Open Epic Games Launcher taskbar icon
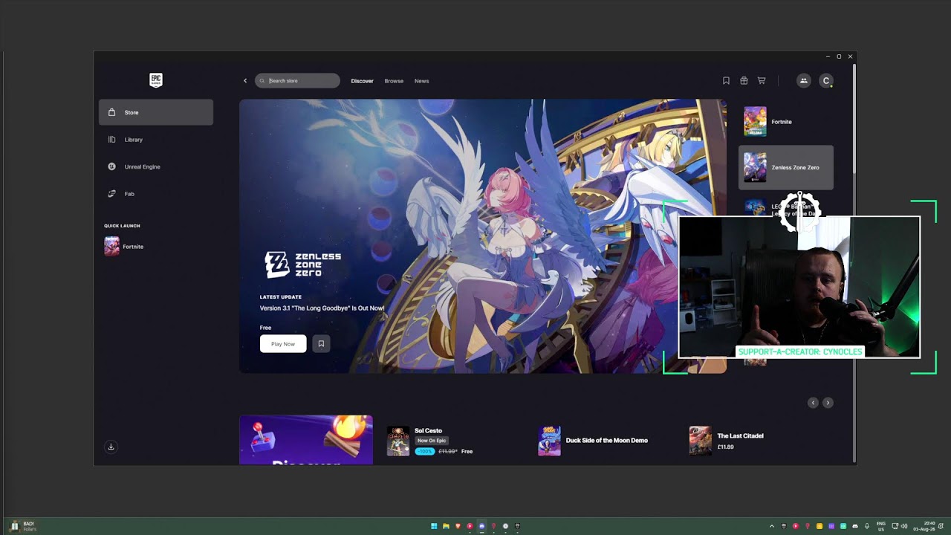 [x=517, y=526]
